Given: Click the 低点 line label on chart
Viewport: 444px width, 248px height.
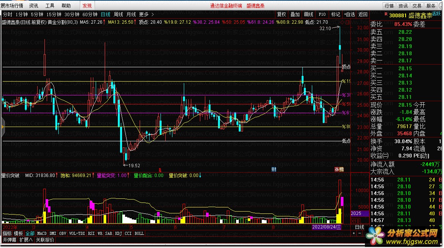Looking at the screenshot, I should click(346, 141).
